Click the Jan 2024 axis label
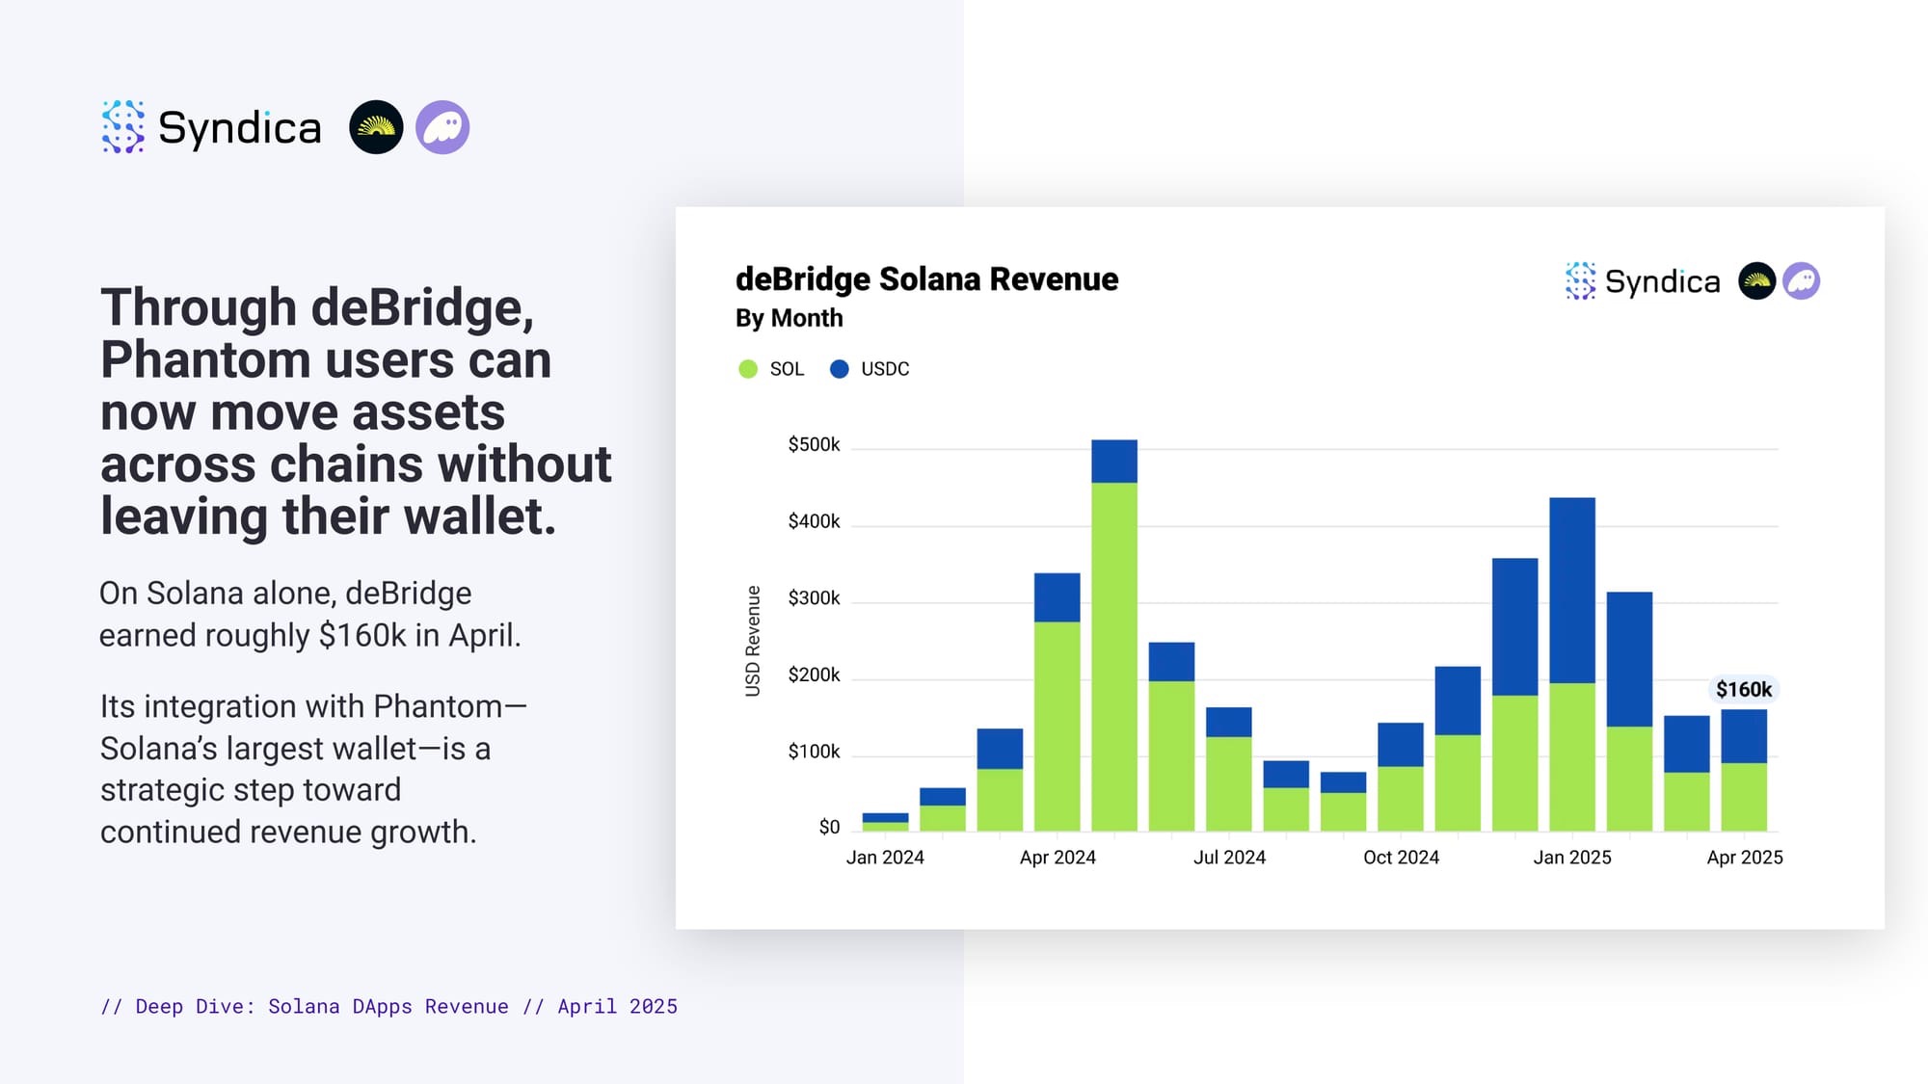Viewport: 1928px width, 1084px height. [x=885, y=858]
